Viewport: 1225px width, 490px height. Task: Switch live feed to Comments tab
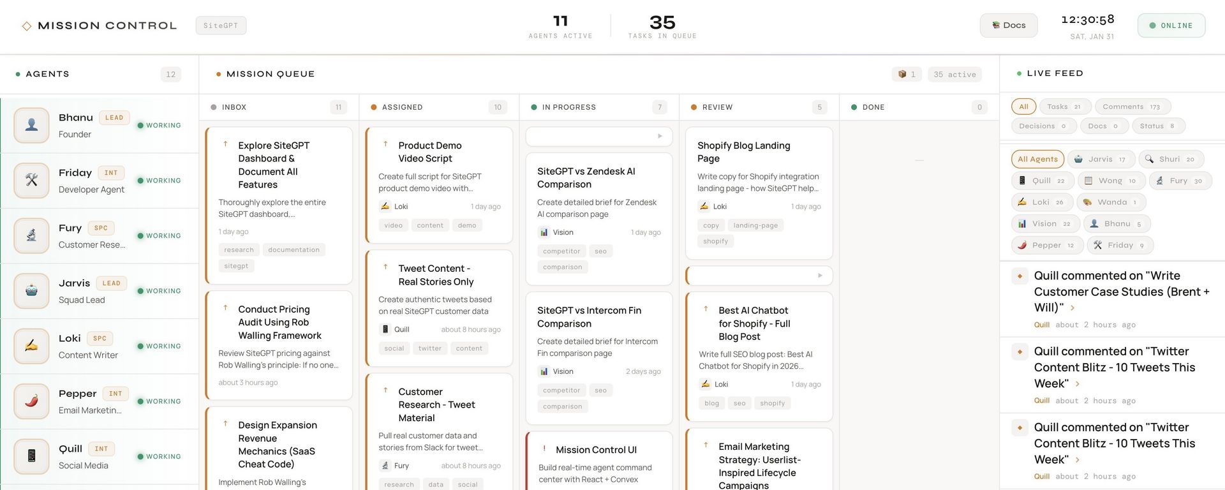point(1132,107)
